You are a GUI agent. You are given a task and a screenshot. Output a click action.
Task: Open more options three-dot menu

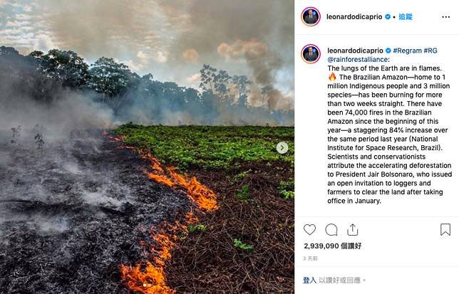pyautogui.click(x=446, y=17)
